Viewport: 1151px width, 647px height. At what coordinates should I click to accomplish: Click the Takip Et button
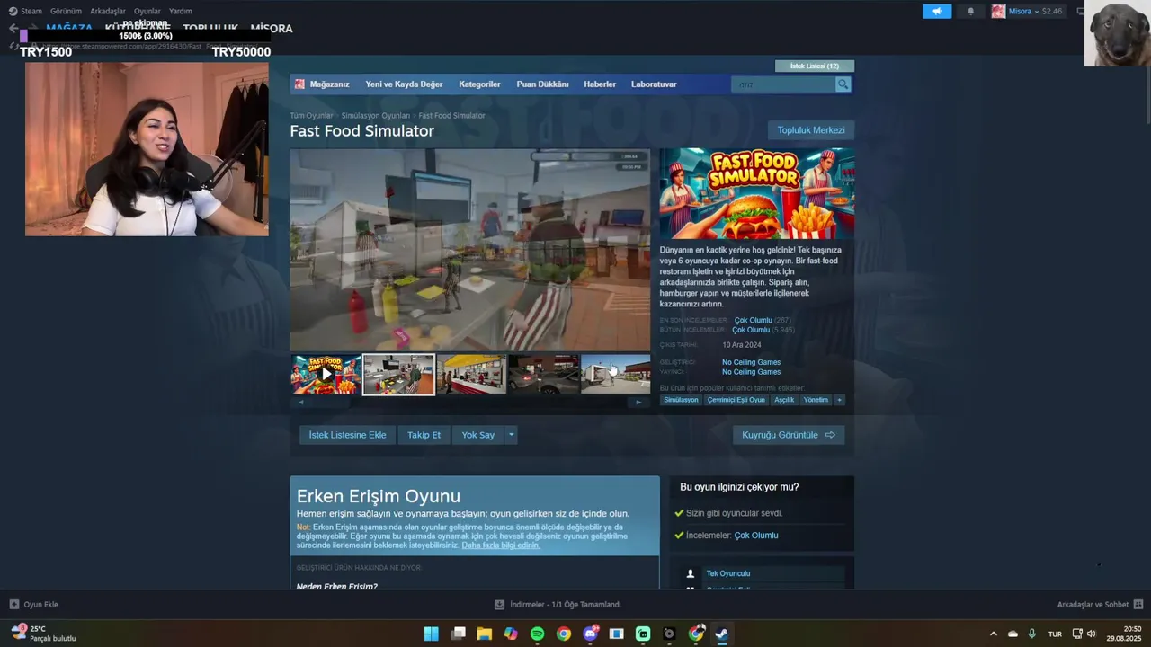click(424, 435)
